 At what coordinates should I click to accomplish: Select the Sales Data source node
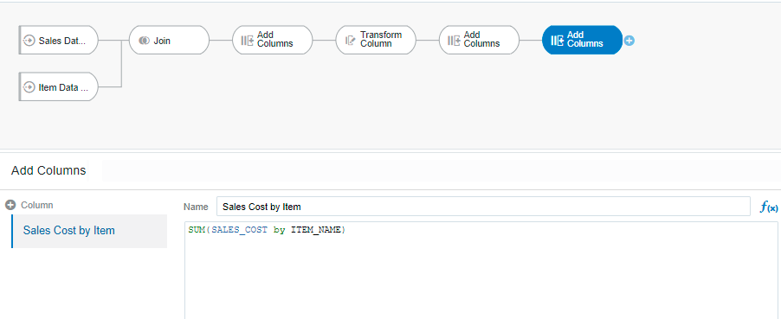tap(59, 41)
